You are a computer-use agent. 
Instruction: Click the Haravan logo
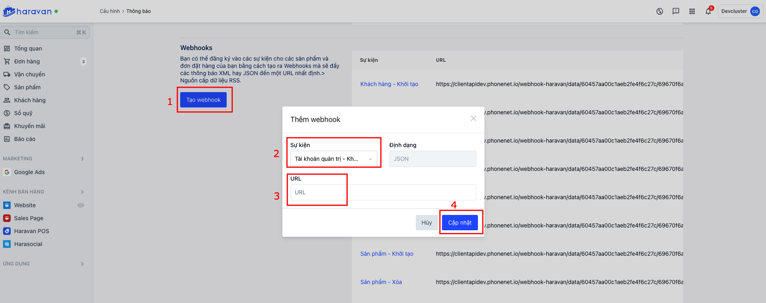click(27, 11)
